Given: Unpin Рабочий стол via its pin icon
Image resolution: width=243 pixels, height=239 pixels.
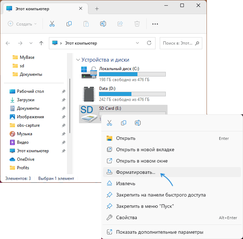Looking at the screenshot, I should tap(63, 91).
